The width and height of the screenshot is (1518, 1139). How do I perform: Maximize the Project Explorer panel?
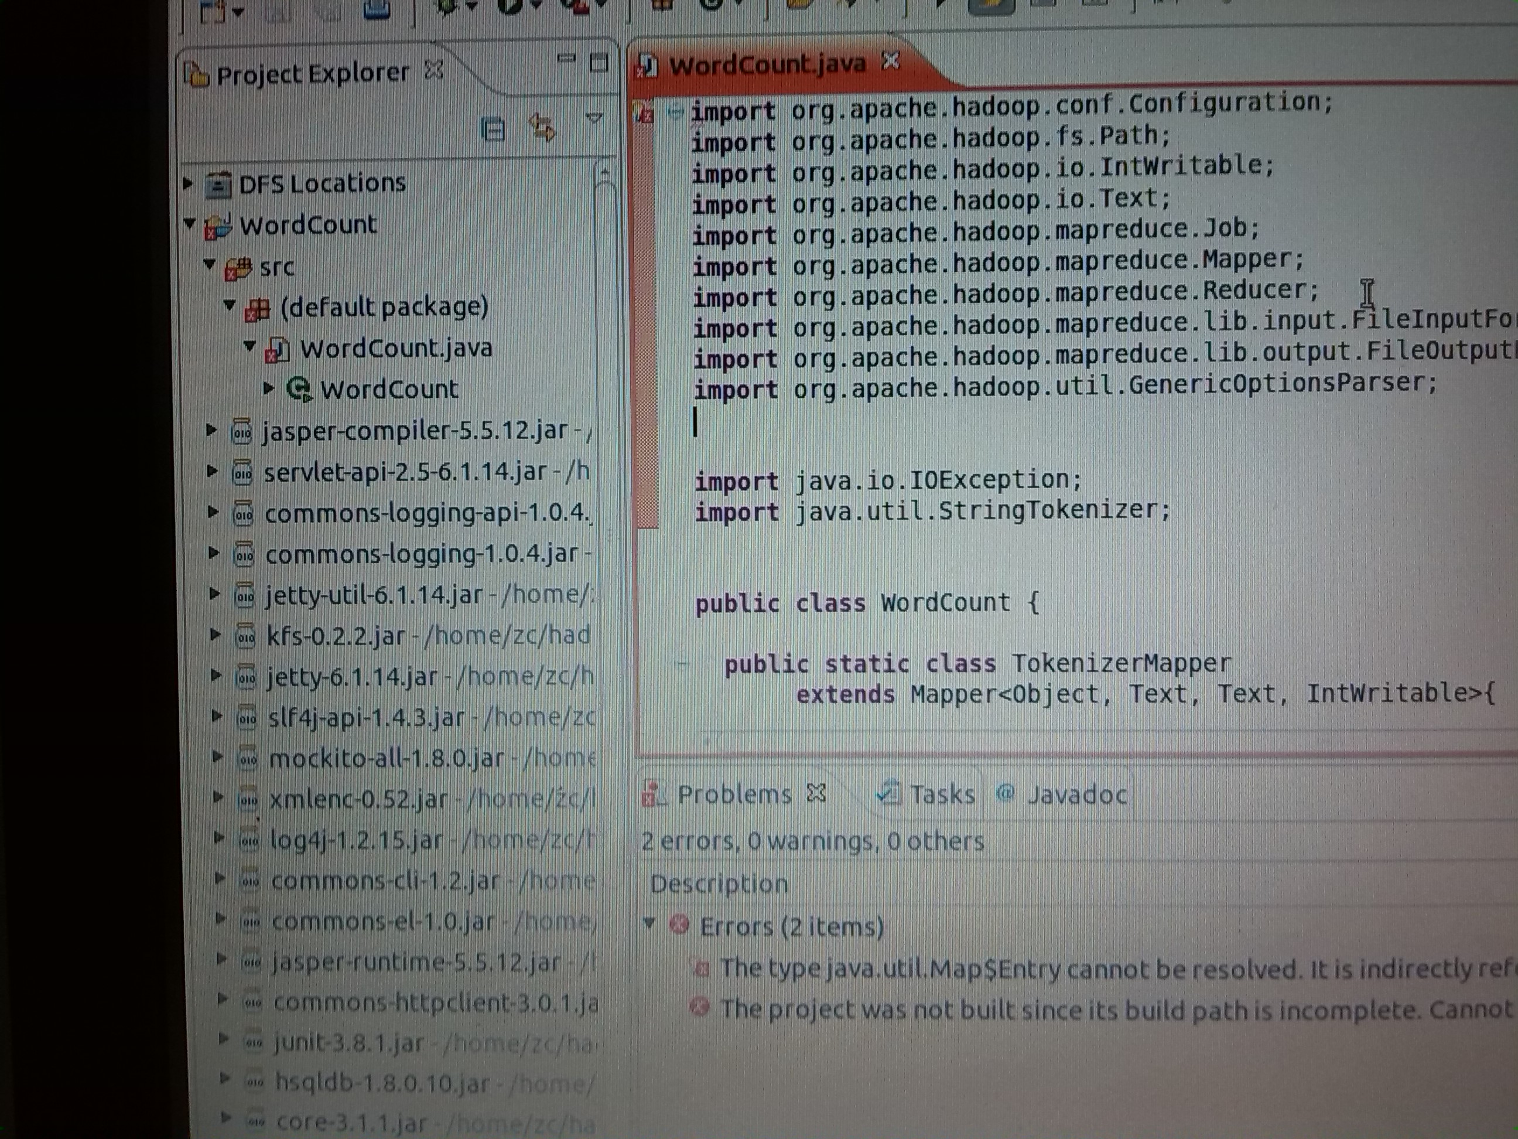(x=599, y=63)
